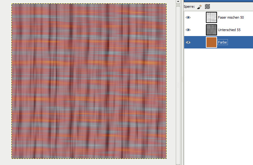The image size is (253, 165).
Task: Toggle the lock pixels paintbrush icon
Action: click(x=200, y=6)
